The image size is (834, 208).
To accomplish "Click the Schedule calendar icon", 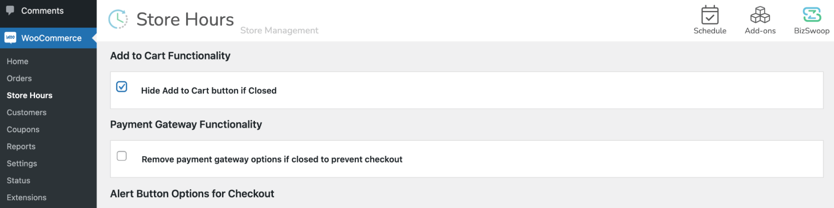I will click(x=709, y=15).
